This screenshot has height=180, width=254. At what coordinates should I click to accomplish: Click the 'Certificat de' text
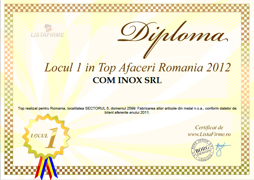[x=209, y=127]
